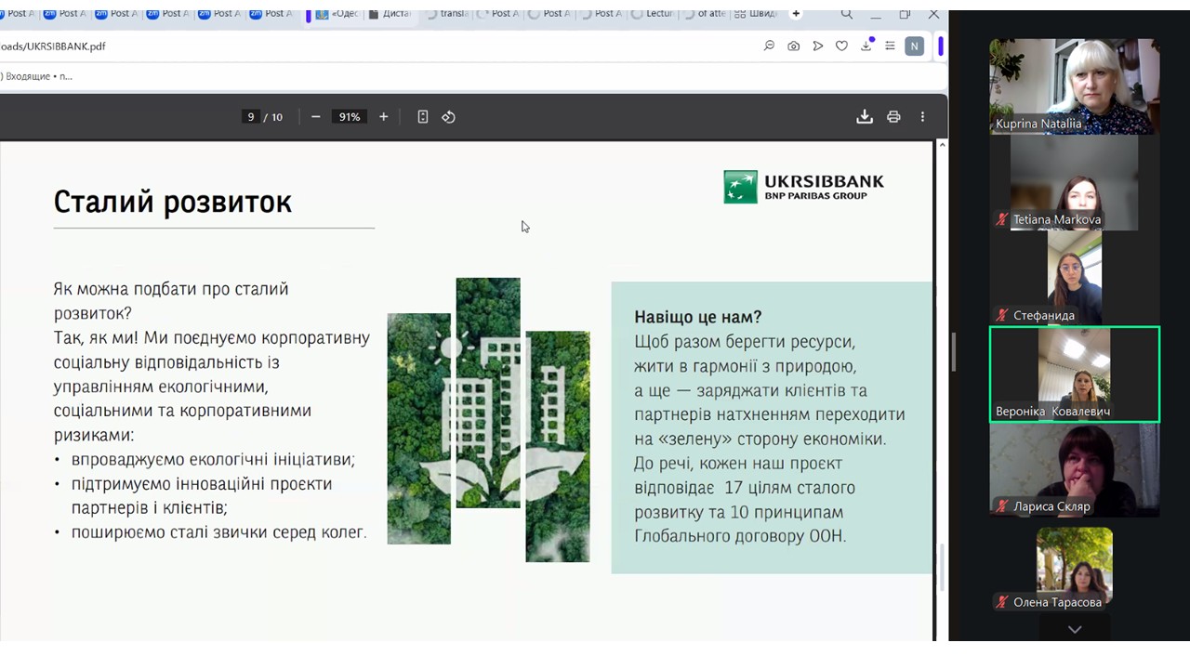Zoom out the PDF with minus button
The width and height of the screenshot is (1190, 669).
316,117
